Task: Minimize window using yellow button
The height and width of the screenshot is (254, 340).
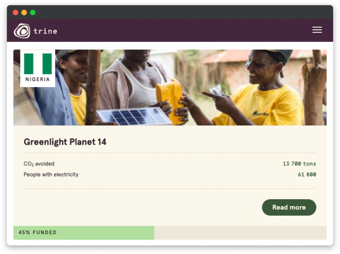Action: (24, 13)
